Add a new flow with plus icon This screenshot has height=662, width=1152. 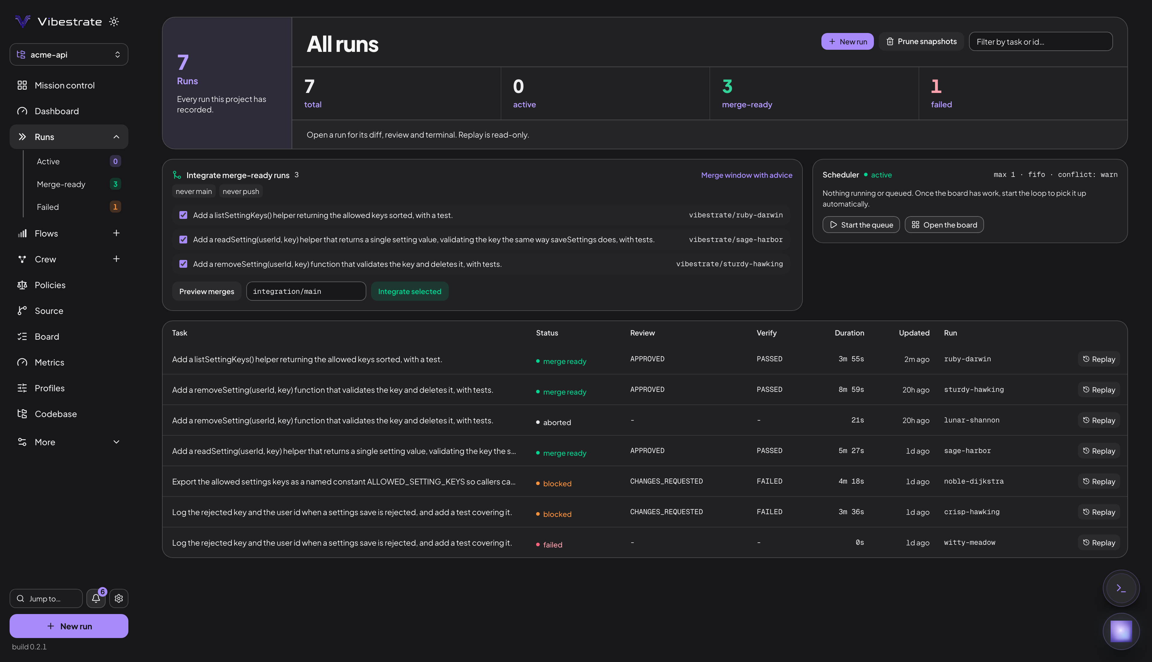pos(116,233)
